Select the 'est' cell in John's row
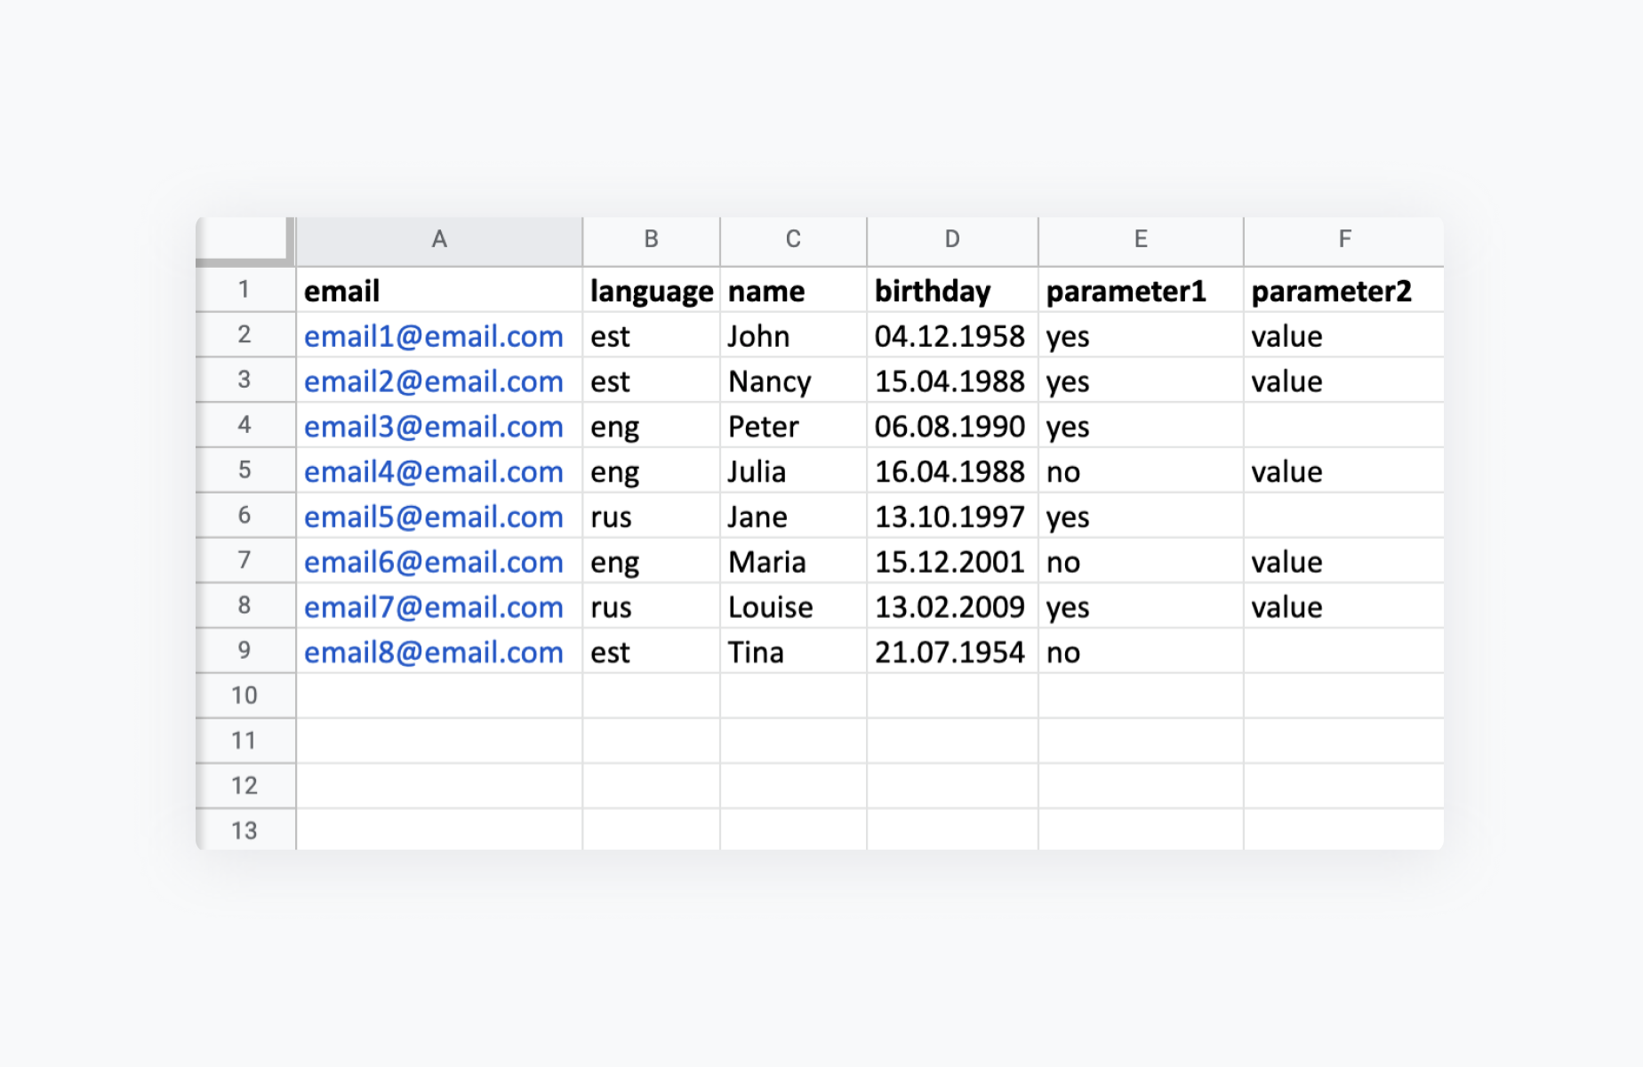 coord(651,335)
